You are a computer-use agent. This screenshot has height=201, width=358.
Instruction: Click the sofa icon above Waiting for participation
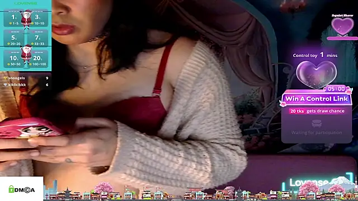[x=317, y=124]
